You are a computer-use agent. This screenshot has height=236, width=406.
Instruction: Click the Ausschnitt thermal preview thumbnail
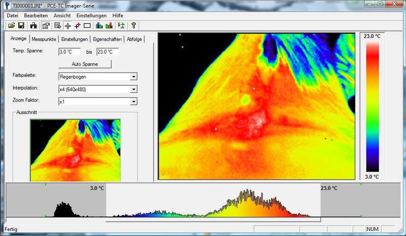76,150
